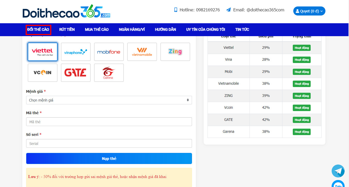The height and width of the screenshot is (187, 349).
Task: Click the GATE Hoạt động status badge
Action: click(302, 120)
